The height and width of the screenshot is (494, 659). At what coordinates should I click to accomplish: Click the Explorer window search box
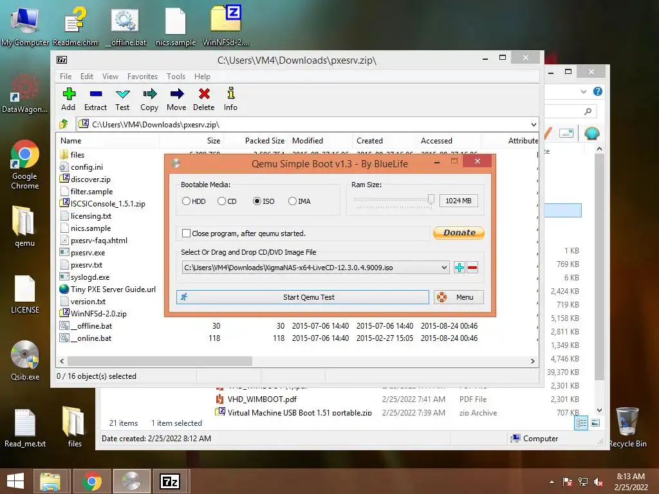point(571,111)
